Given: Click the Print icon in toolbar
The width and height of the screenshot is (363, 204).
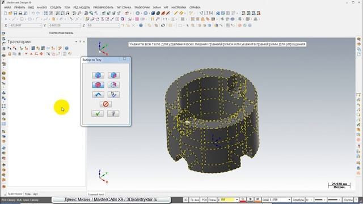Looking at the screenshot, I should (20, 14).
